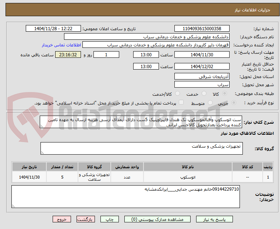Select the کالا/خدمت radio option
The width and height of the screenshot is (280, 229).
(x=177, y=94)
